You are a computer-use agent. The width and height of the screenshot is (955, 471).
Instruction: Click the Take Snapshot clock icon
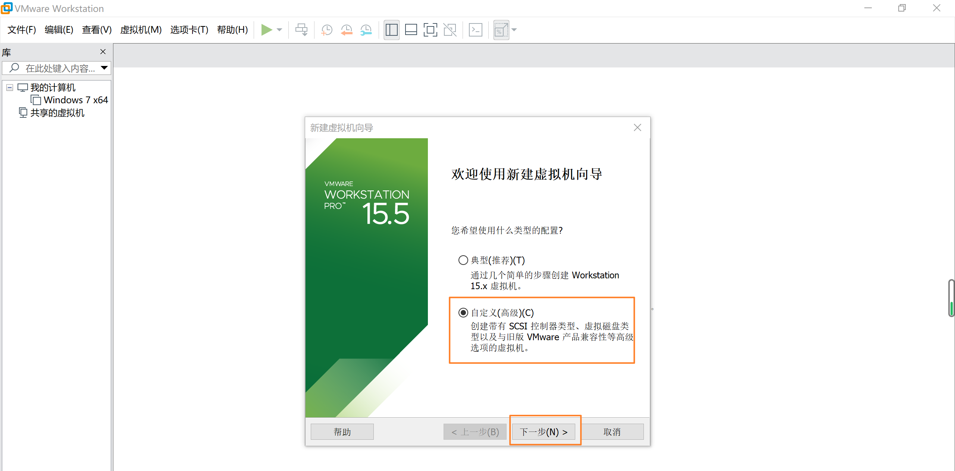[327, 30]
